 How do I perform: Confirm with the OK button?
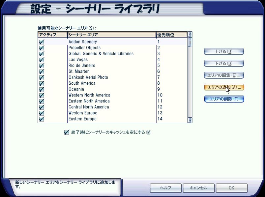tap(231, 188)
